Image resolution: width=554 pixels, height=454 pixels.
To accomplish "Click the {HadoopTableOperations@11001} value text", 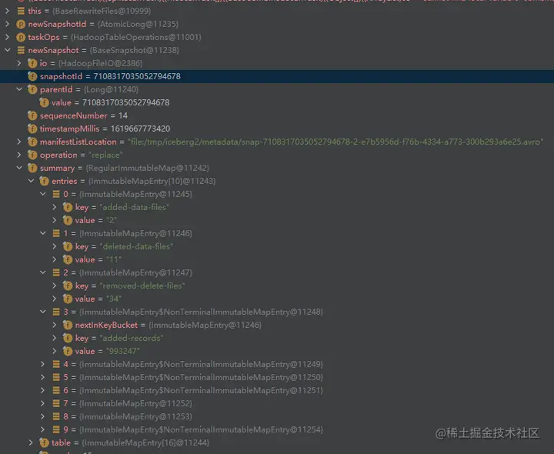I will point(136,37).
